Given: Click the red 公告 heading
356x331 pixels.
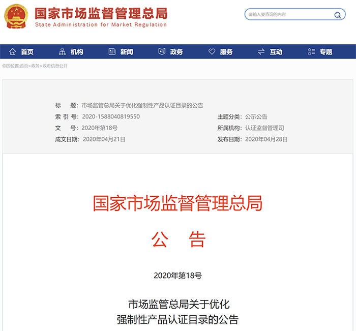Looking at the screenshot, I should (179, 239).
